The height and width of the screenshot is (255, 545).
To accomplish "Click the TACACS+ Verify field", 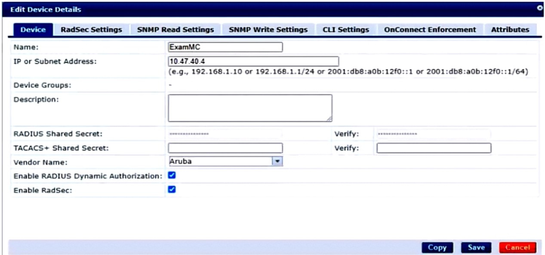I will [434, 148].
